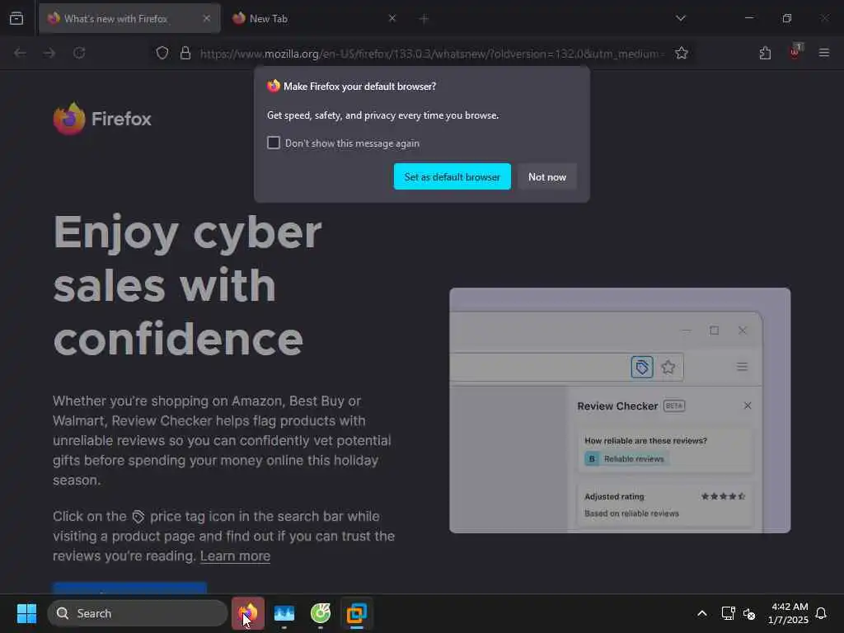The image size is (844, 633).
Task: Open the uBlock Origin extension icon
Action: click(795, 52)
